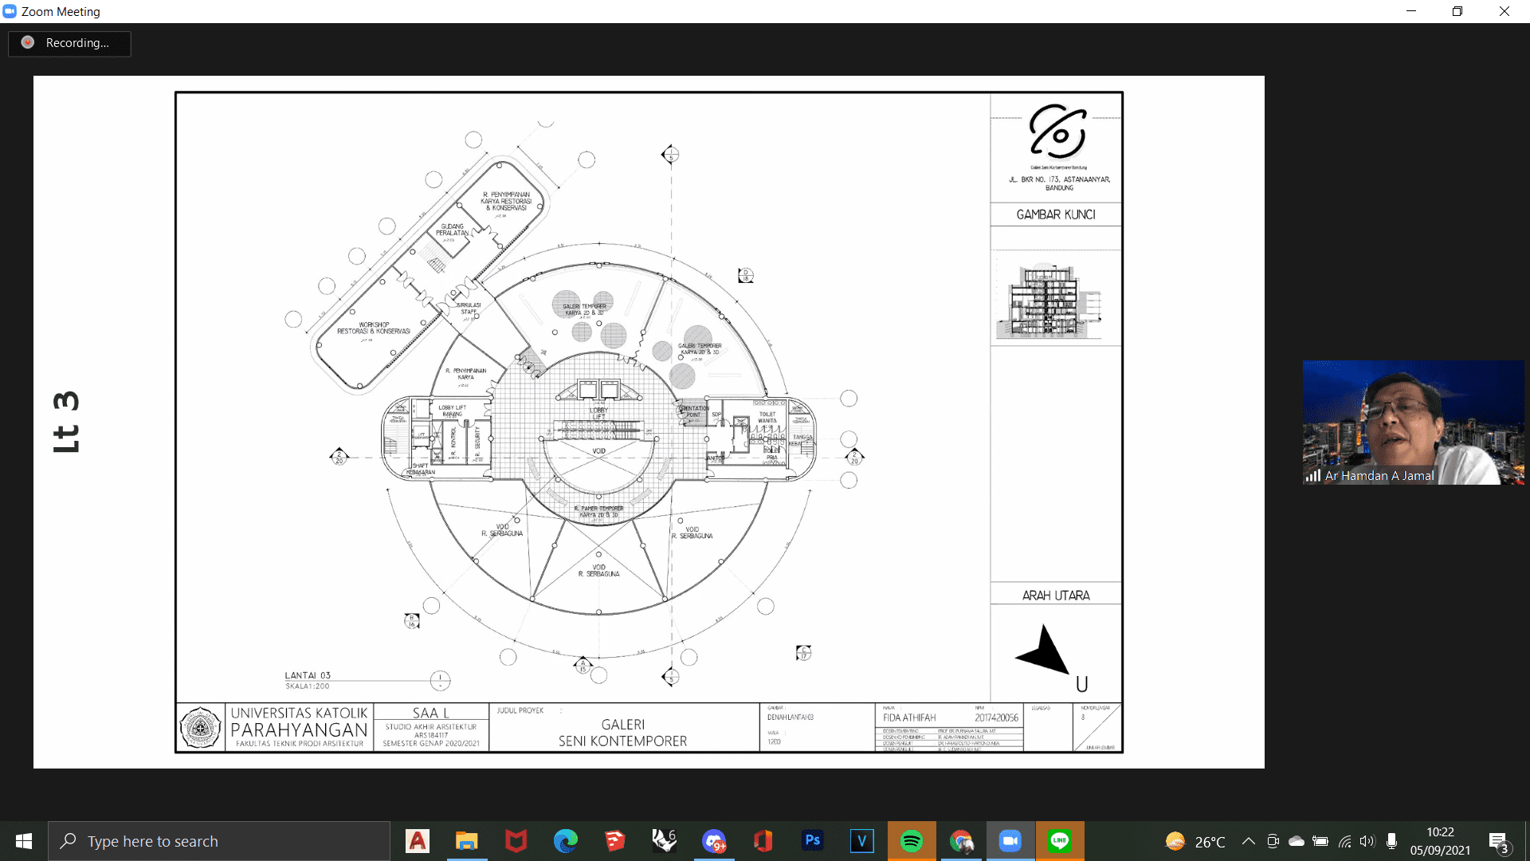
Task: Click Ar Hamdan A Jamal's video thumbnail
Action: tap(1413, 423)
